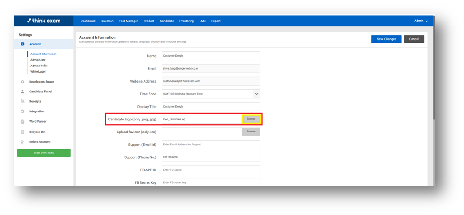Click the Account icon in Settings sidebar
Image resolution: width=464 pixels, height=215 pixels.
(22, 44)
